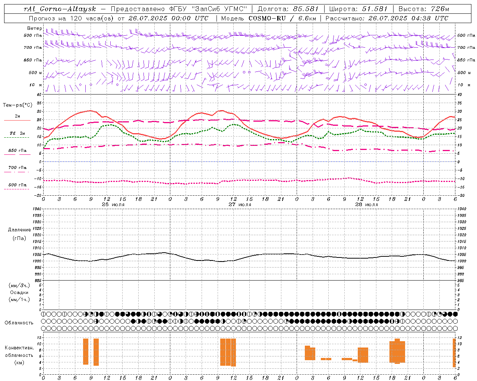
Task: Click the 850 гПа temperature legend line sample
Action: click(x=17, y=155)
